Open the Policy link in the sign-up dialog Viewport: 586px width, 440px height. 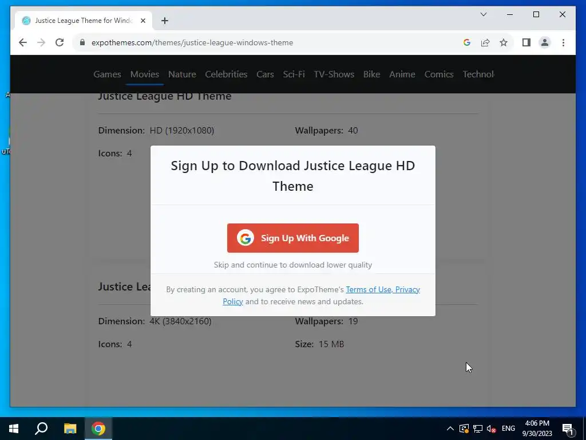233,301
